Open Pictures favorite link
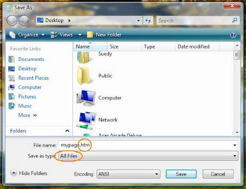The height and width of the screenshot is (189, 246). [x=27, y=96]
